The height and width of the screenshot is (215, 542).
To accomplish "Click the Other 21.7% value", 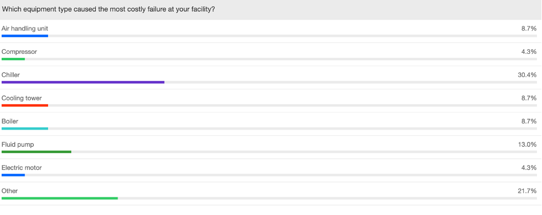I will point(527,190).
